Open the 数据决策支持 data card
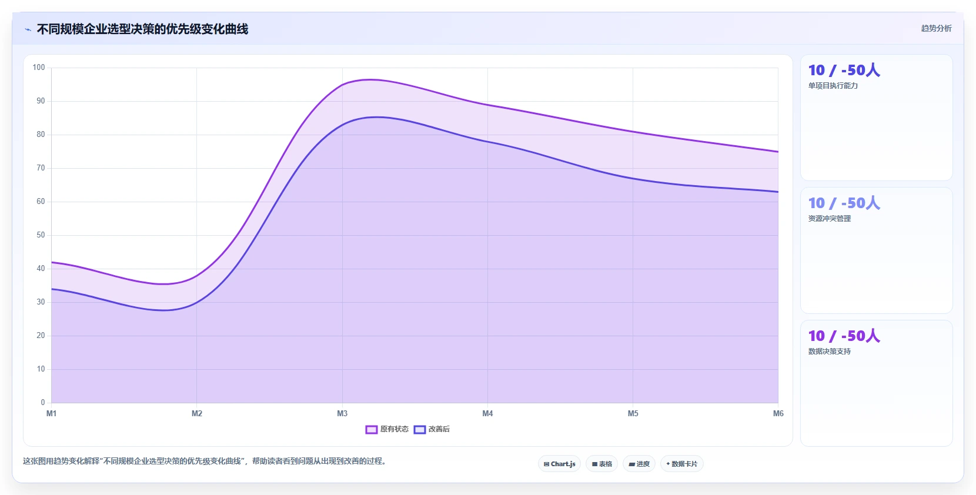The width and height of the screenshot is (976, 495). coord(876,383)
